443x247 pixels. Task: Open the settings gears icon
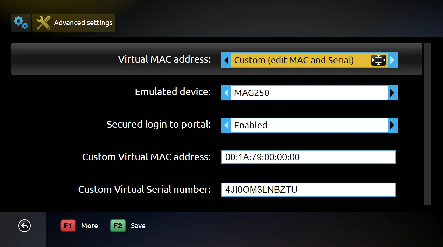pyautogui.click(x=21, y=23)
